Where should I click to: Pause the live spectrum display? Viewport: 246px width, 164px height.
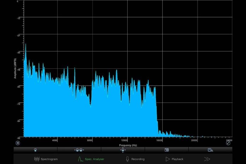coord(18,143)
